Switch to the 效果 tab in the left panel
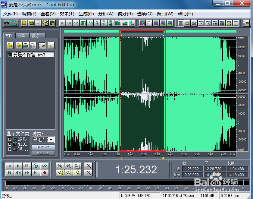This screenshot has width=253, height=199. 22,36
